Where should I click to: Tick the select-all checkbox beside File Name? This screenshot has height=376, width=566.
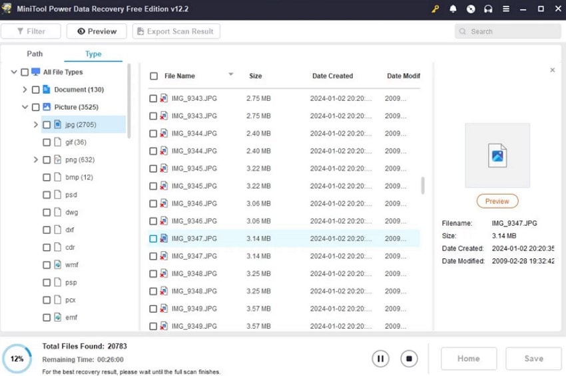click(154, 76)
